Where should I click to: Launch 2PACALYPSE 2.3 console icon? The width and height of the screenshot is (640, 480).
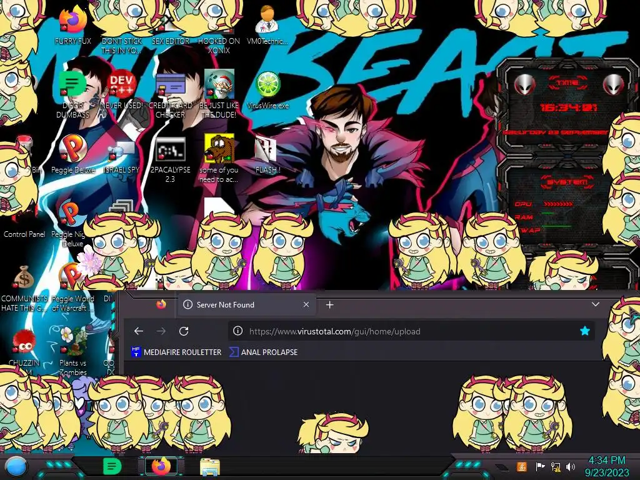[x=171, y=149]
